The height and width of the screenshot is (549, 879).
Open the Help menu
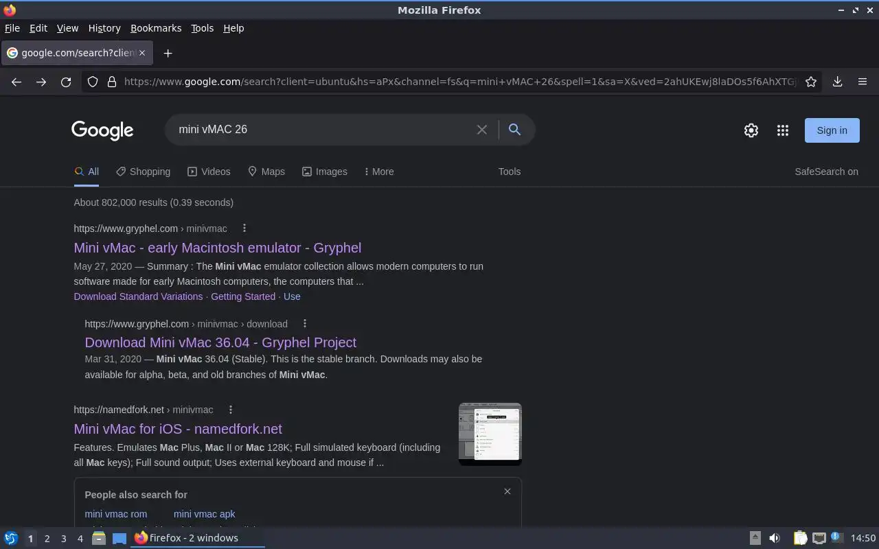(233, 28)
